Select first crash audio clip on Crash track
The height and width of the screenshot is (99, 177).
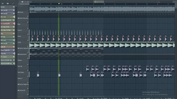pos(32,44)
